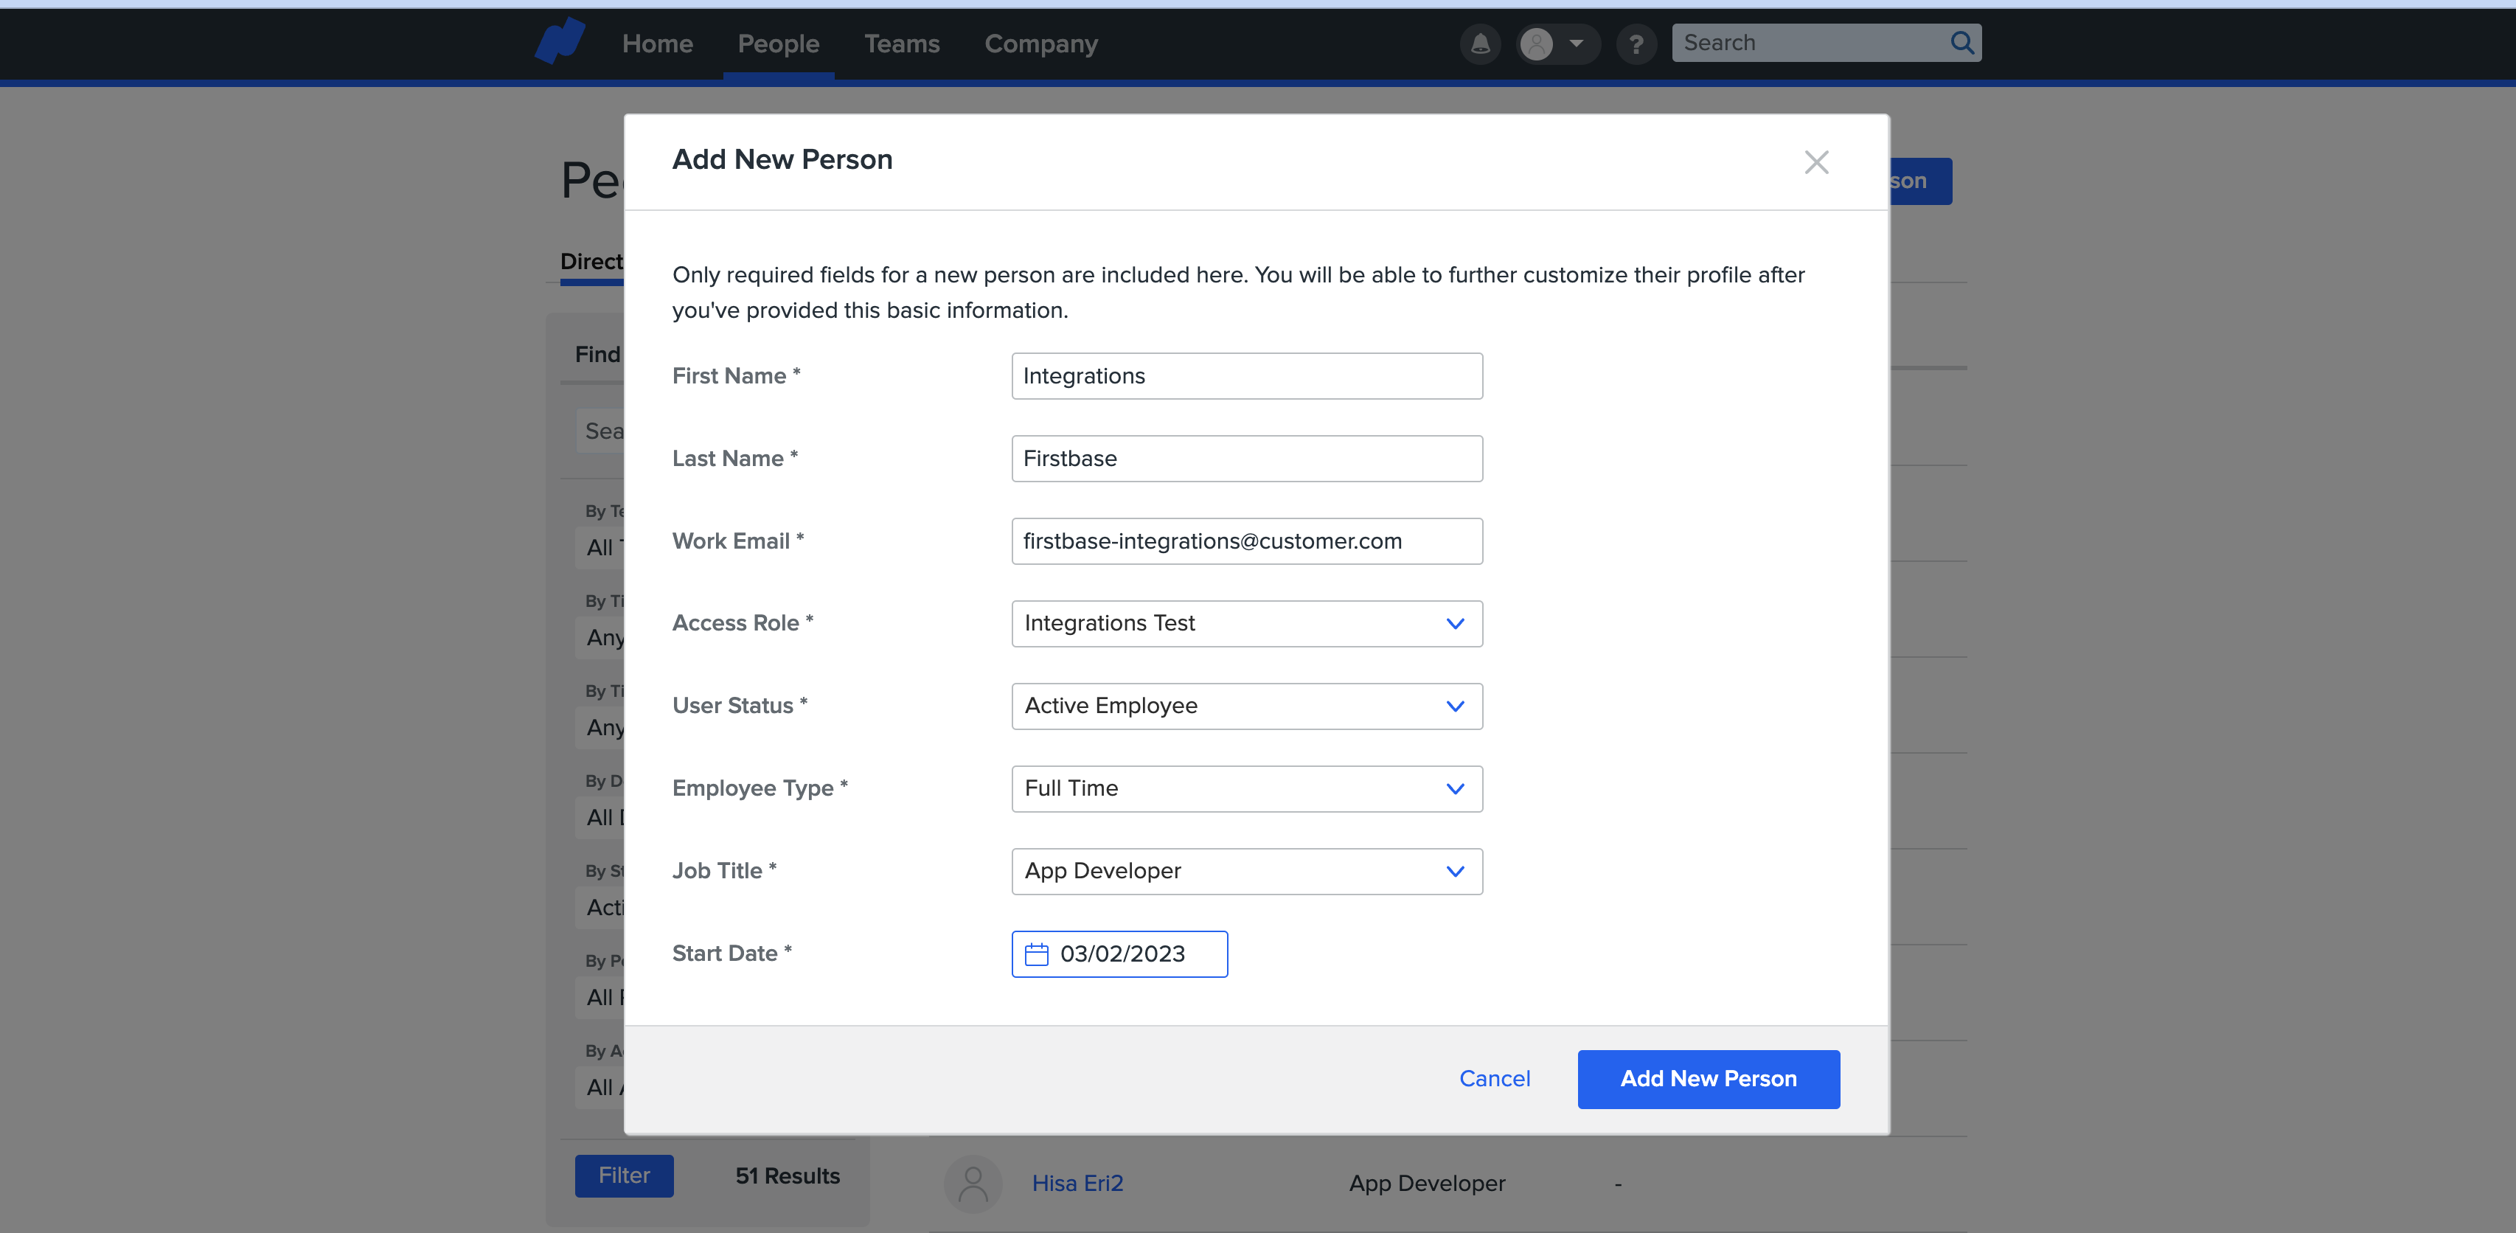This screenshot has width=2516, height=1233.
Task: Open the People menu
Action: click(x=779, y=44)
